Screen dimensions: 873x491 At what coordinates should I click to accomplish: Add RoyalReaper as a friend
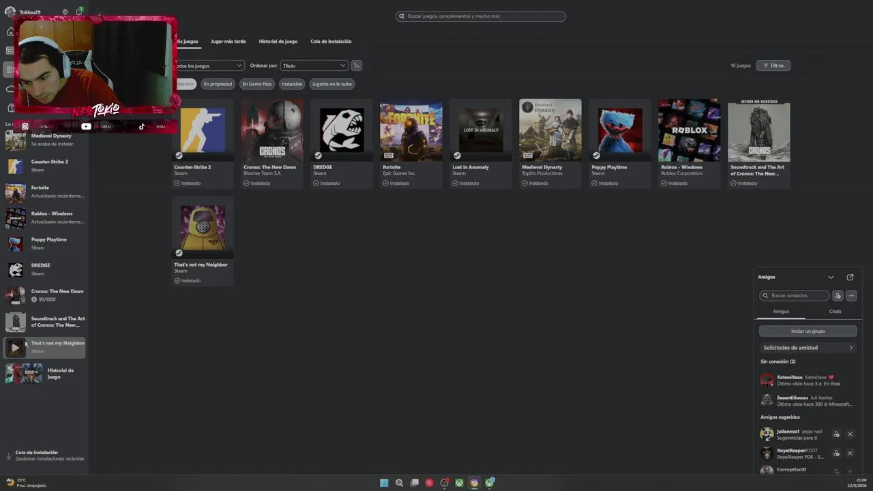coord(836,453)
